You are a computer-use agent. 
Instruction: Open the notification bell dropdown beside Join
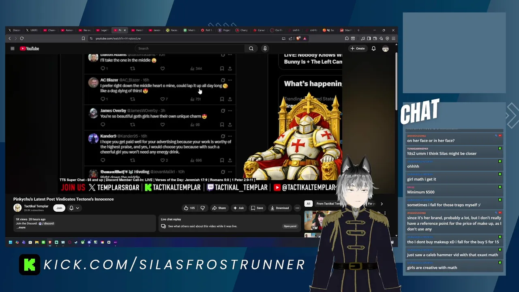tap(74, 208)
